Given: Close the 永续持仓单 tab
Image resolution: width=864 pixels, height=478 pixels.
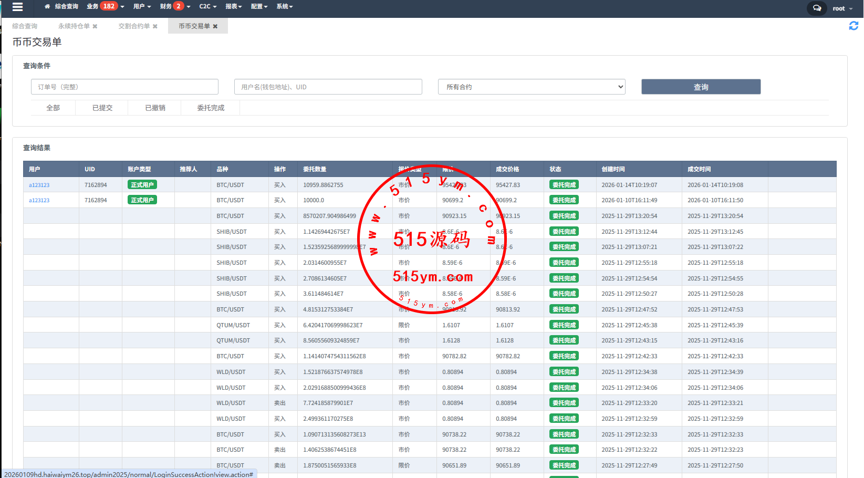Looking at the screenshot, I should [95, 26].
